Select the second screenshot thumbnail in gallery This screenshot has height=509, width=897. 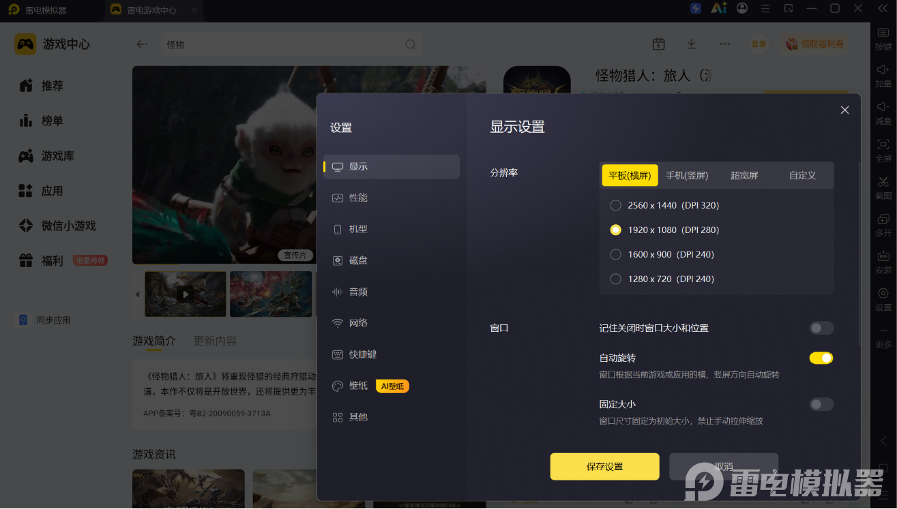271,294
